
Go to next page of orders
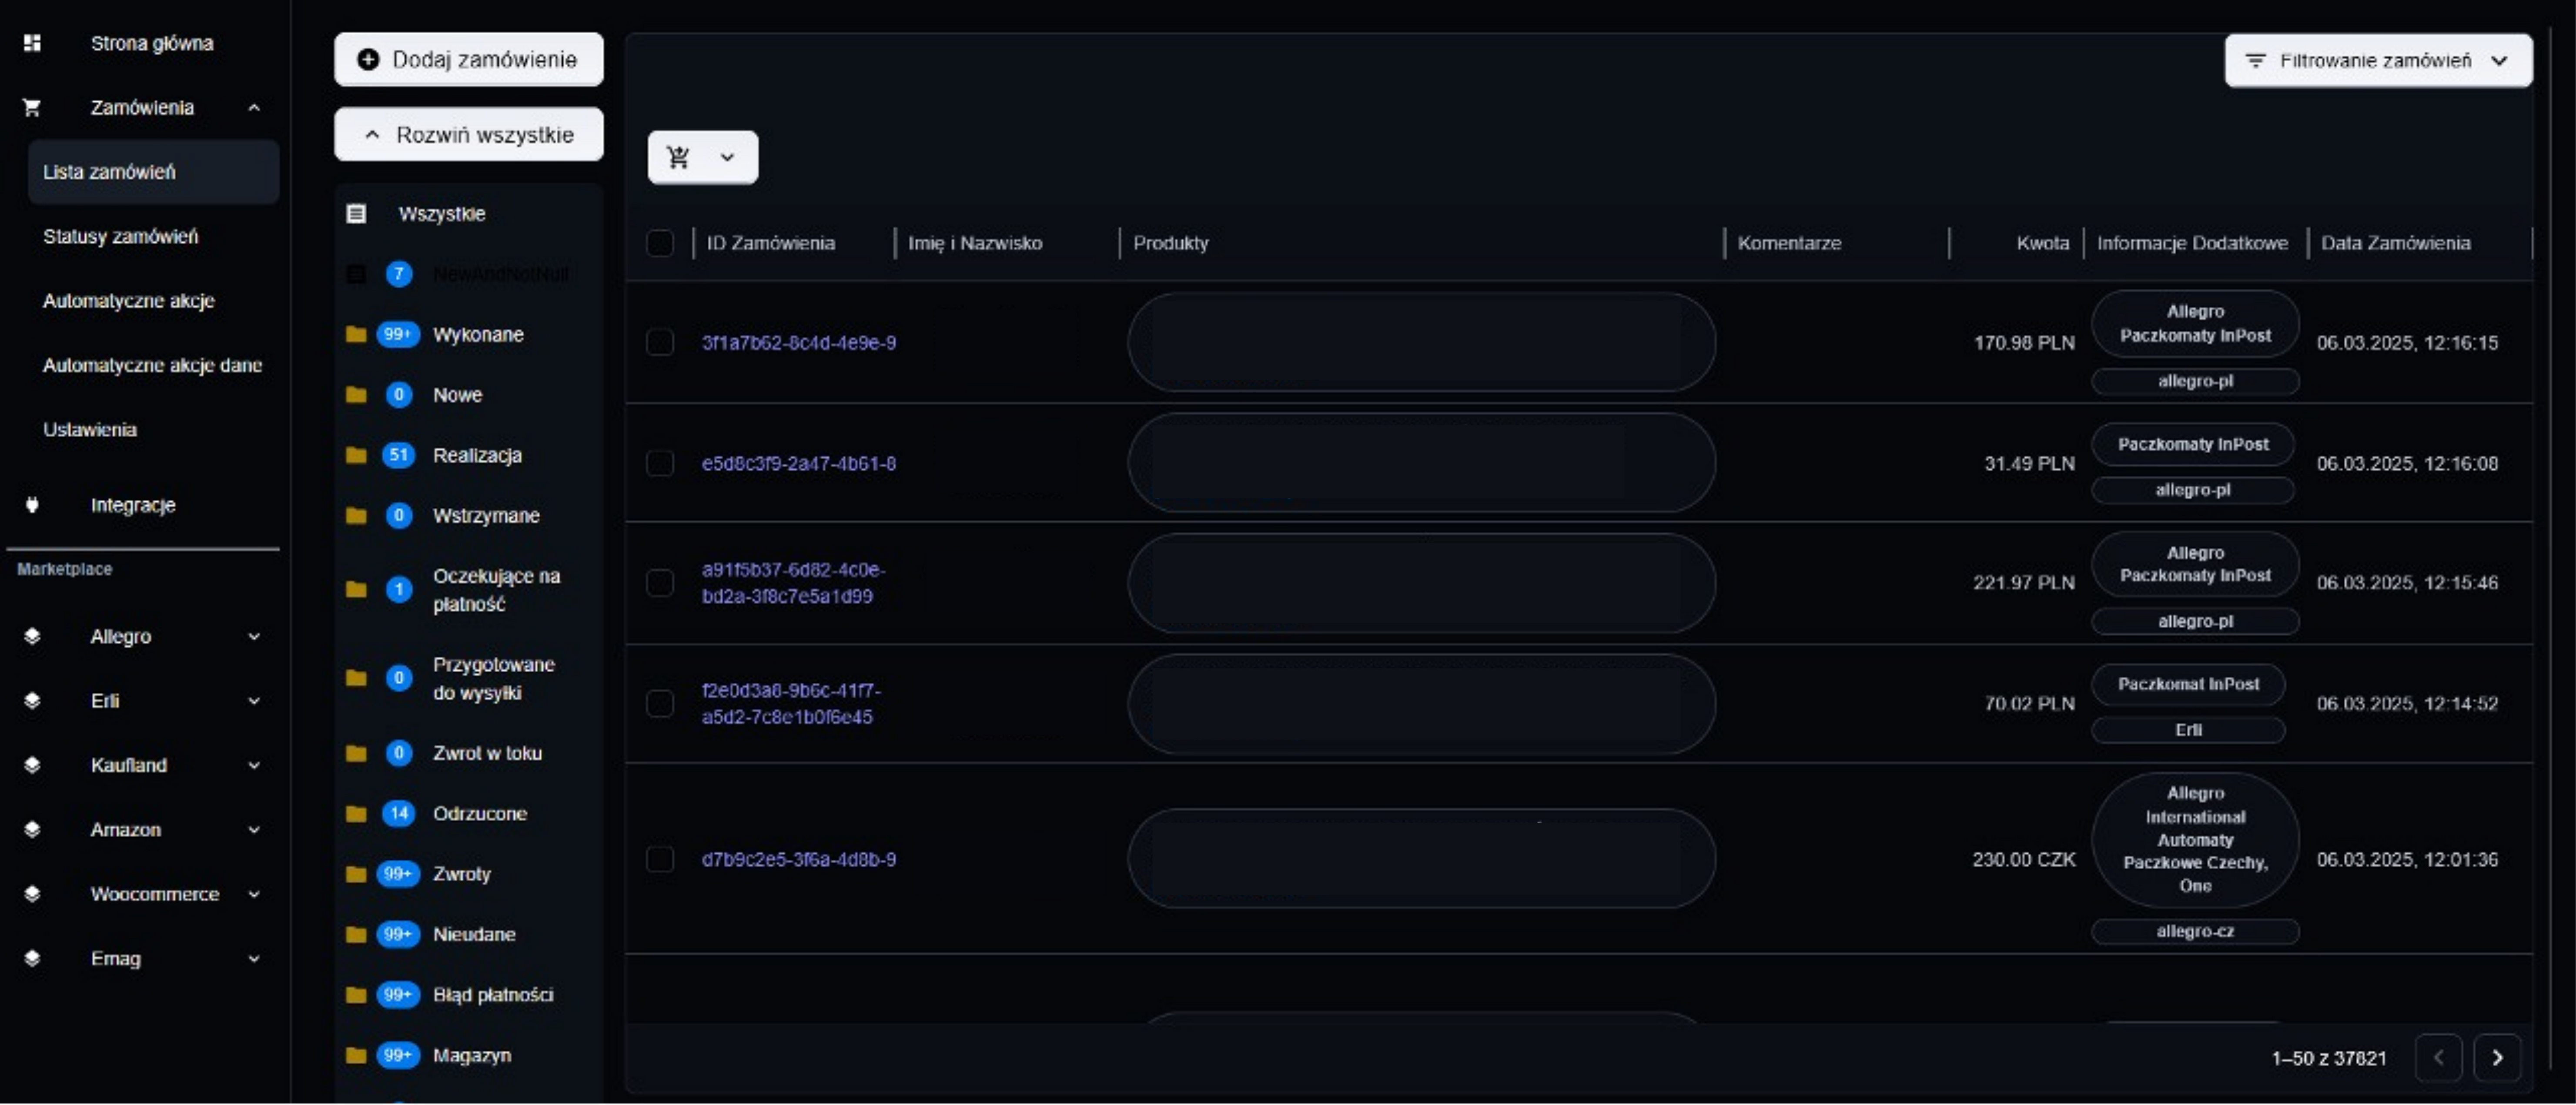coord(2497,1058)
